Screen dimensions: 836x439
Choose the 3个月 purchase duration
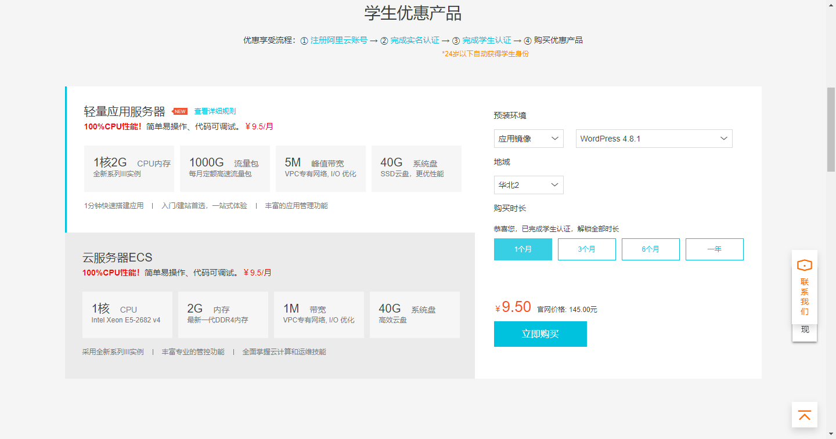point(586,249)
